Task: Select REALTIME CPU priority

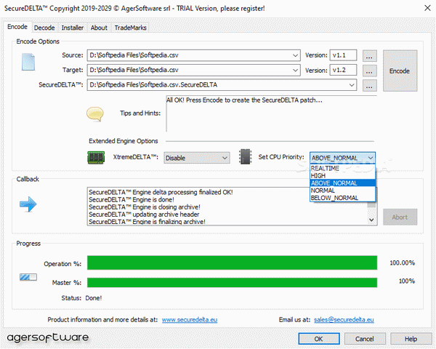Action: point(342,168)
